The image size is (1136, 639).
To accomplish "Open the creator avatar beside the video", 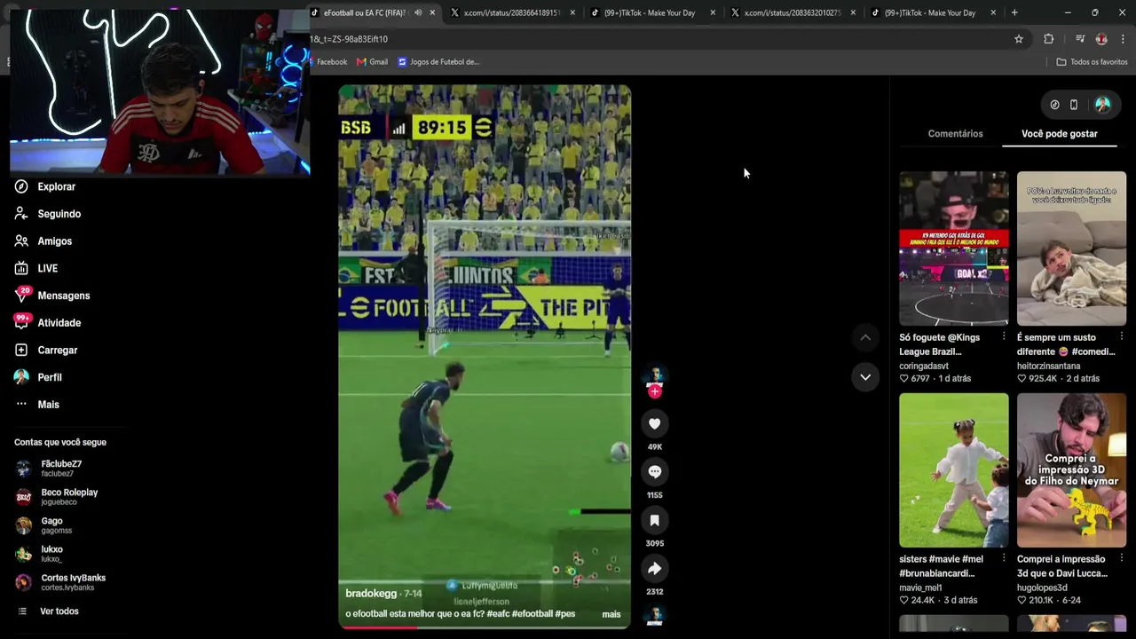I will pos(654,376).
